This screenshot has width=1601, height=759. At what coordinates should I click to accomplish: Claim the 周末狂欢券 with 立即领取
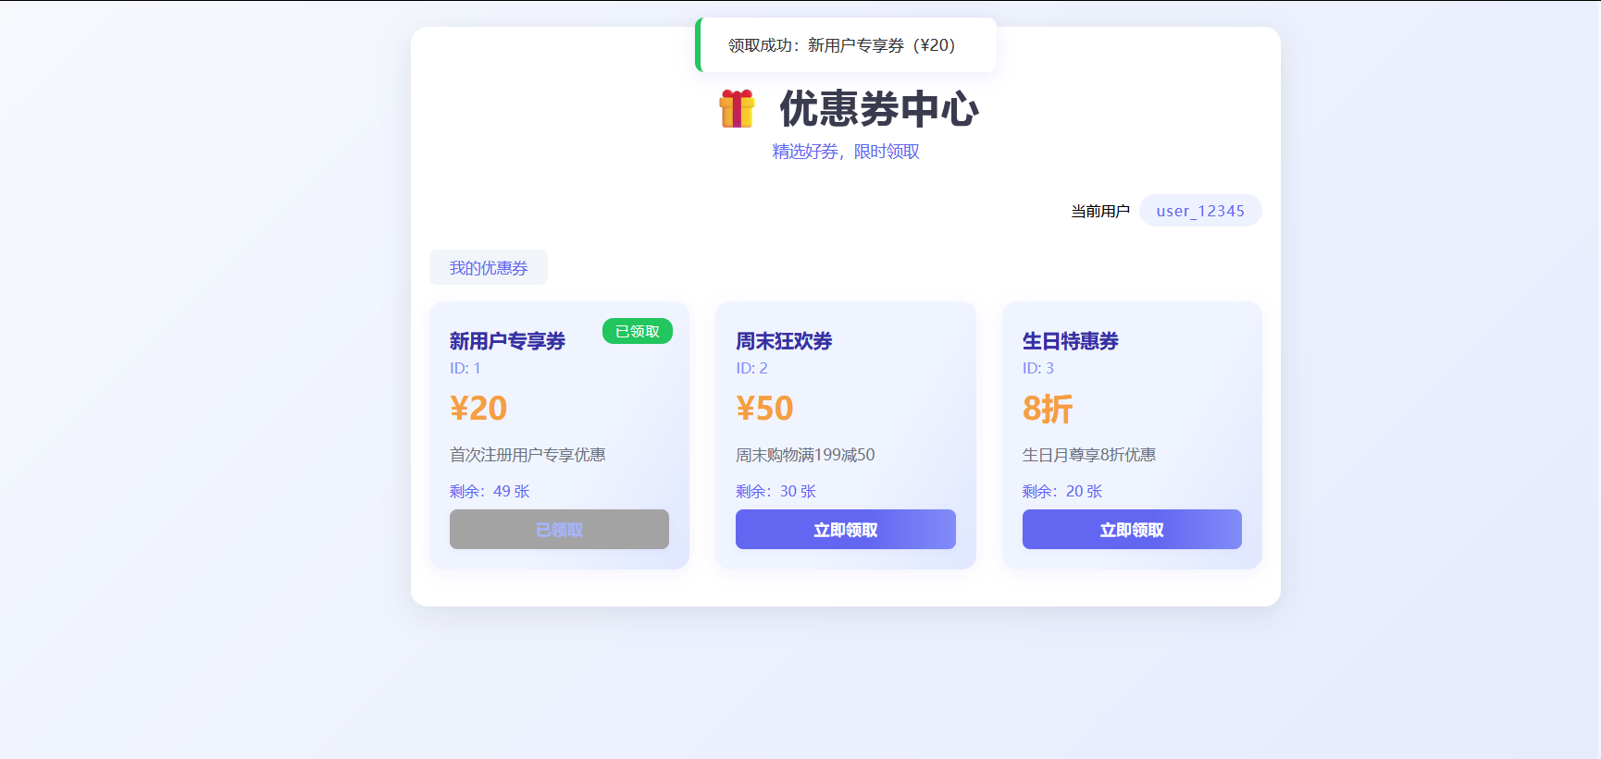pyautogui.click(x=846, y=530)
